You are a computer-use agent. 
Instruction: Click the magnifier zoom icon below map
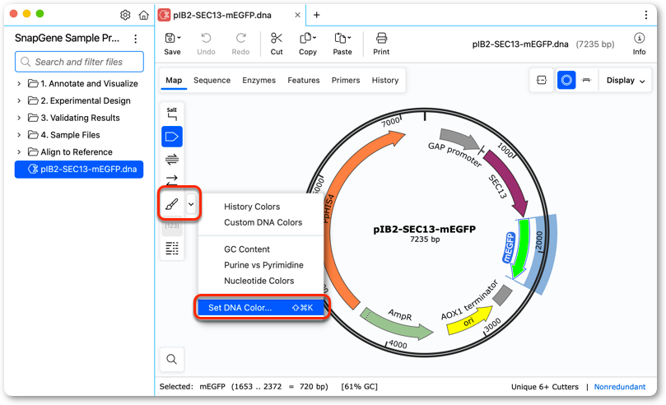[x=171, y=359]
